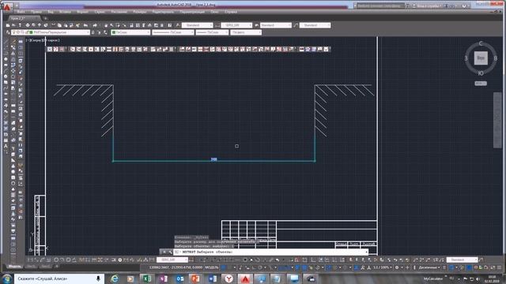Open the layer list dropdown
This screenshot has width=506, height=284.
(51, 32)
